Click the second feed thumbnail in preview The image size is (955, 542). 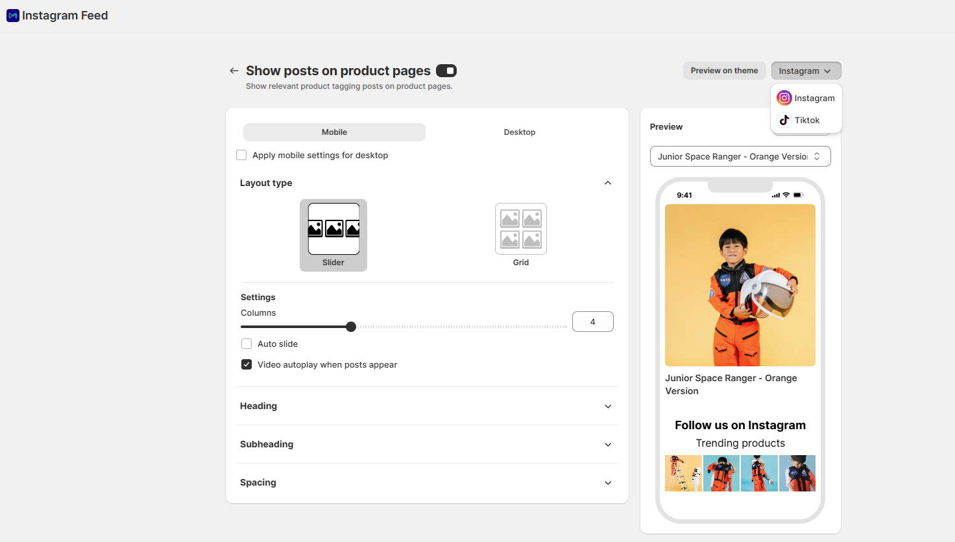tap(721, 473)
